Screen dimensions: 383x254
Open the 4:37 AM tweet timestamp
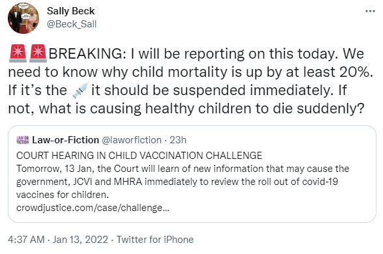tap(26, 240)
